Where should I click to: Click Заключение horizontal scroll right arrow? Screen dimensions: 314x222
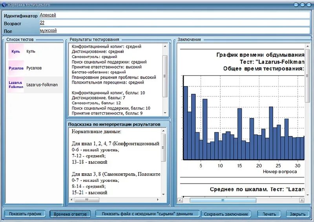pyautogui.click(x=301, y=200)
